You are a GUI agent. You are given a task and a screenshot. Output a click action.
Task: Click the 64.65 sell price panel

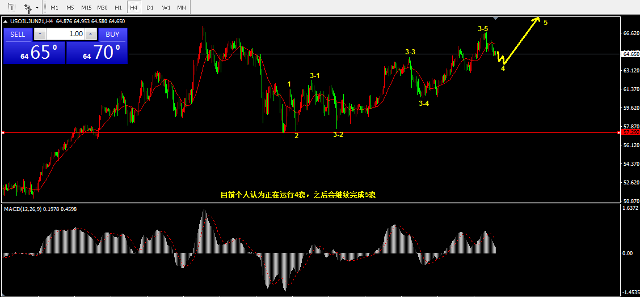tap(34, 53)
